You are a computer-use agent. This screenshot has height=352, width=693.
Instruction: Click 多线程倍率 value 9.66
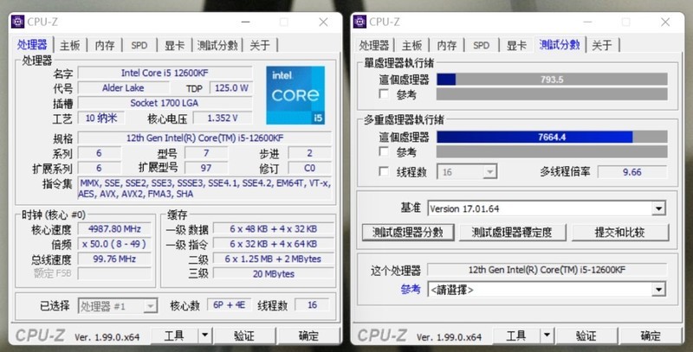point(632,172)
